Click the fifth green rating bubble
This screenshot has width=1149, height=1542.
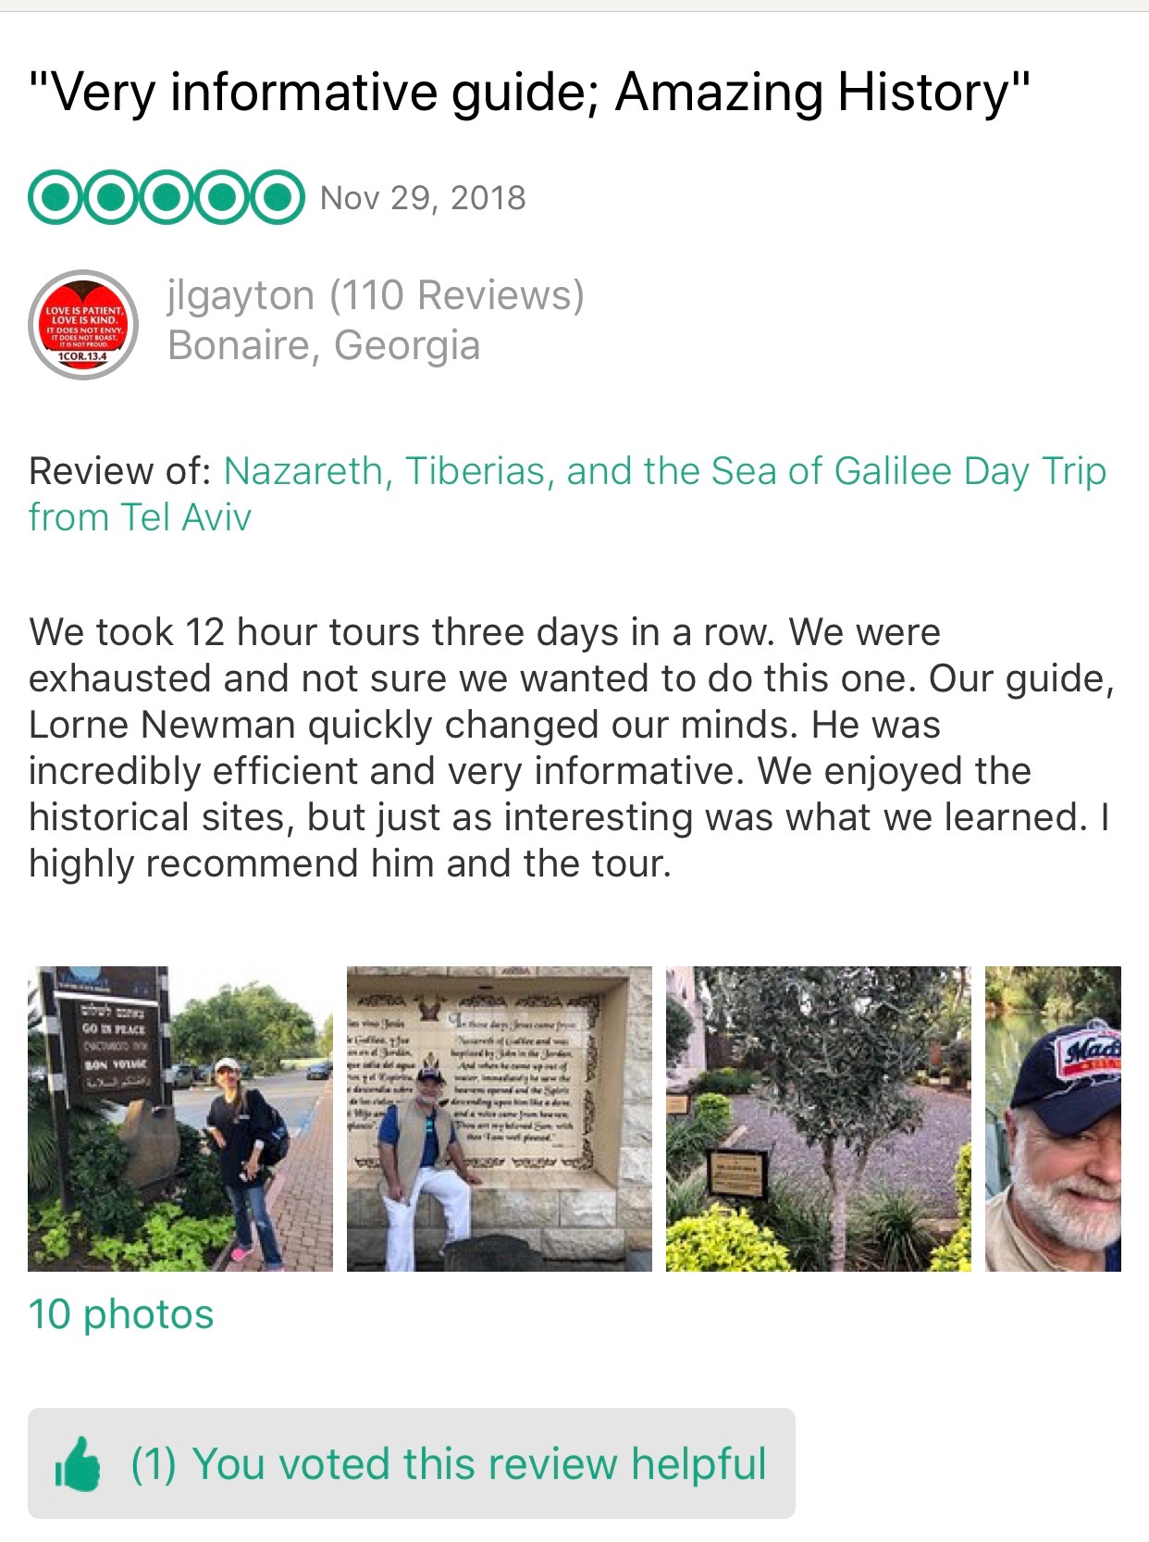[x=277, y=197]
